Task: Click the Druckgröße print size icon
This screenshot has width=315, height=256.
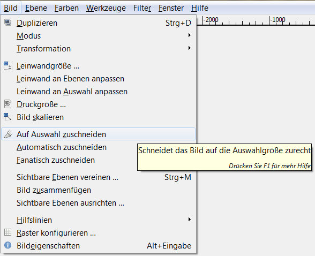Action: 8,104
